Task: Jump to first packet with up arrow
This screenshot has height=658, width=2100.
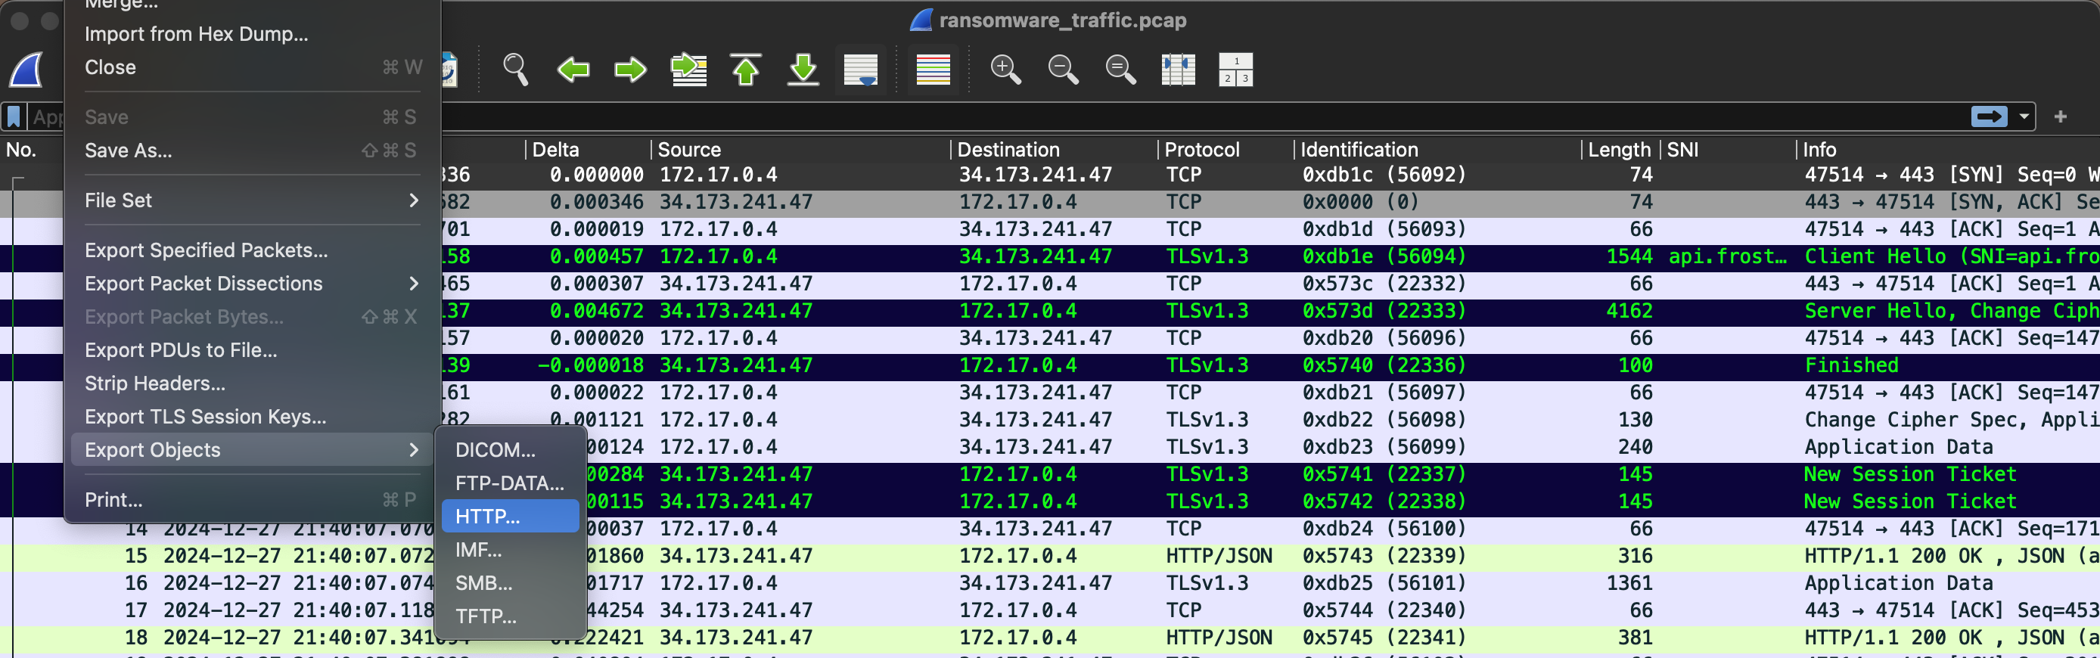Action: tap(746, 70)
